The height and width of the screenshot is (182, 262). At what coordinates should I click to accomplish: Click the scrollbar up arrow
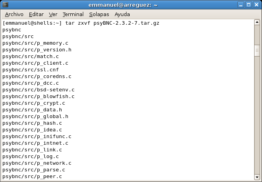[257, 22]
